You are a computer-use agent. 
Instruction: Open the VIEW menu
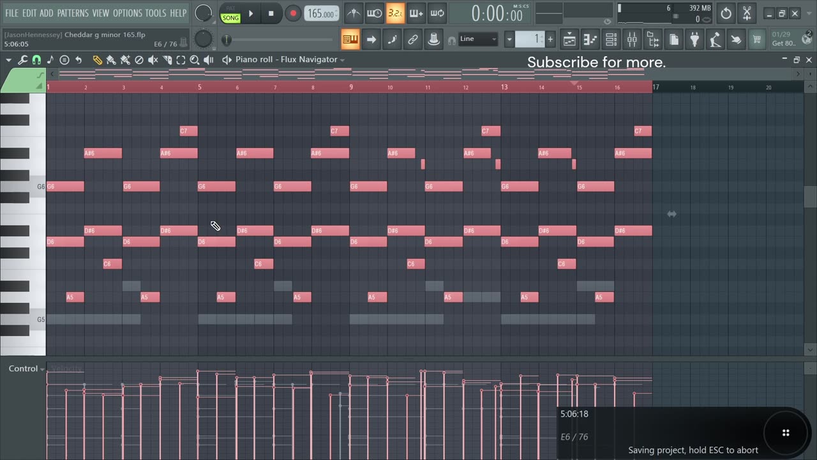point(100,13)
